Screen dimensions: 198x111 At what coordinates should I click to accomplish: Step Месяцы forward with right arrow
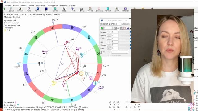[x=110, y=45]
